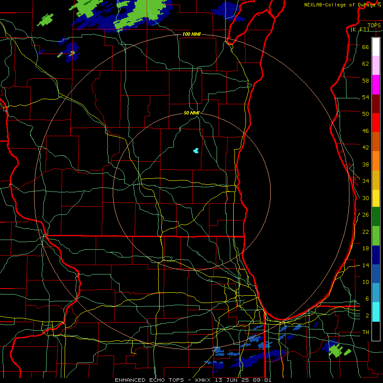Image resolution: width=383 pixels, height=383 pixels.
Task: Click the 6 value on the legend scale
Action: click(367, 298)
